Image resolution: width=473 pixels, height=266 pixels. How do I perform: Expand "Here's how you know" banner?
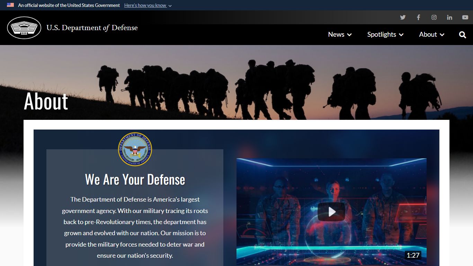click(148, 5)
